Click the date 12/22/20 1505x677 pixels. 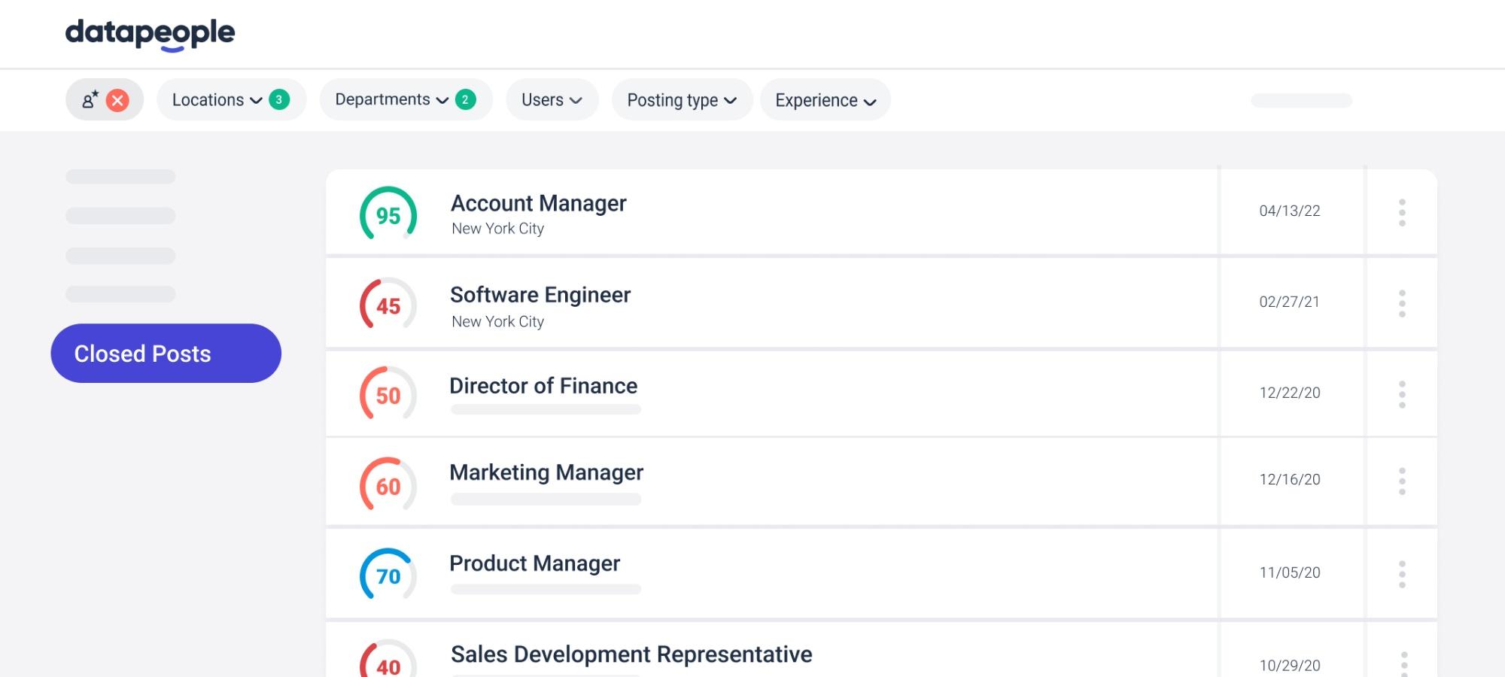(1290, 393)
